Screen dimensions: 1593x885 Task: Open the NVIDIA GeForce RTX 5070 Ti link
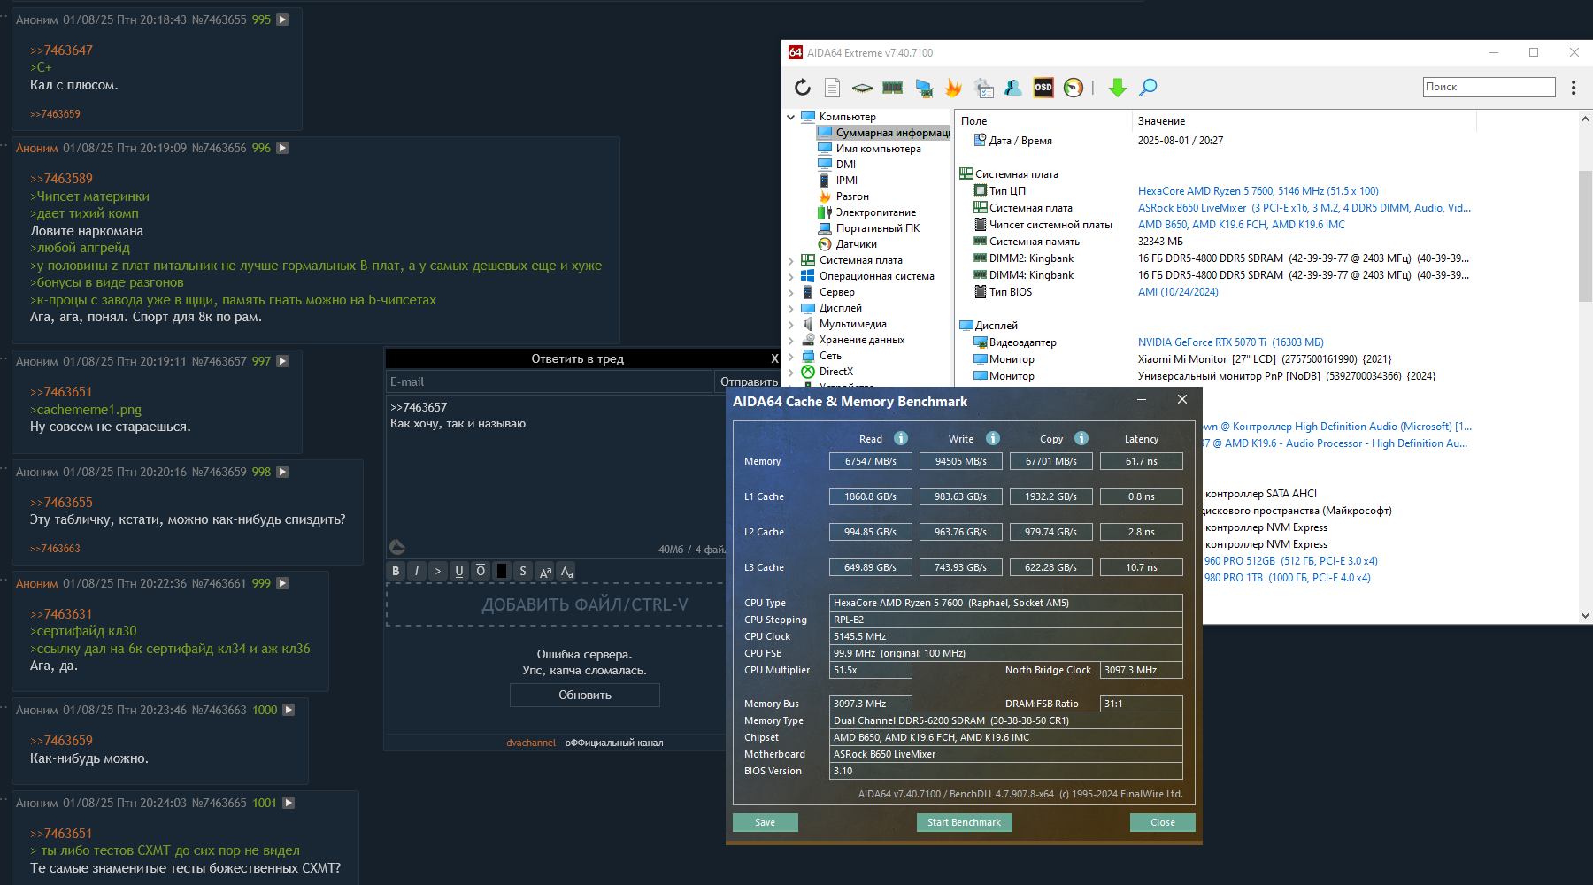(1230, 342)
